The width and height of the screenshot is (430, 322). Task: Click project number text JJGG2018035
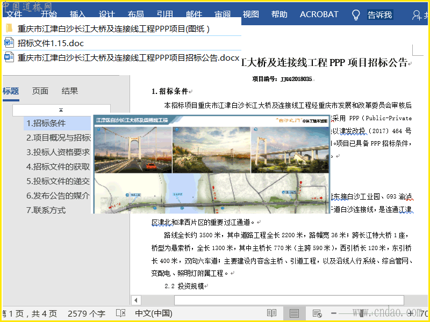[x=297, y=79]
